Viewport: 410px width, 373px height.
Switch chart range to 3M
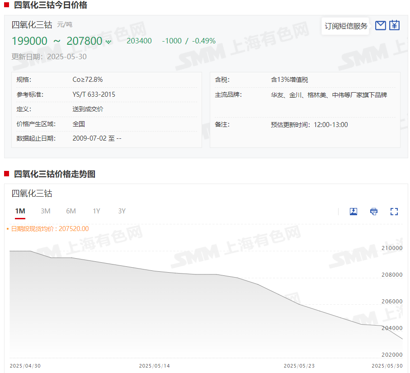[x=45, y=211]
